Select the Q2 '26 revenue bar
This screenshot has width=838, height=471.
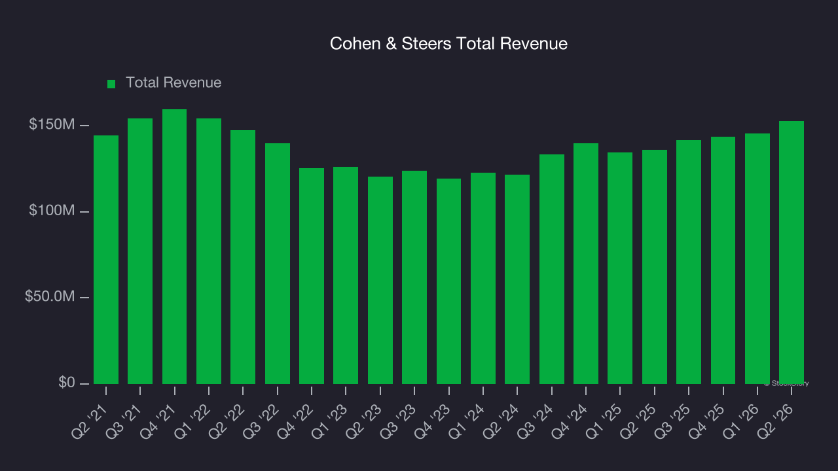tap(792, 253)
